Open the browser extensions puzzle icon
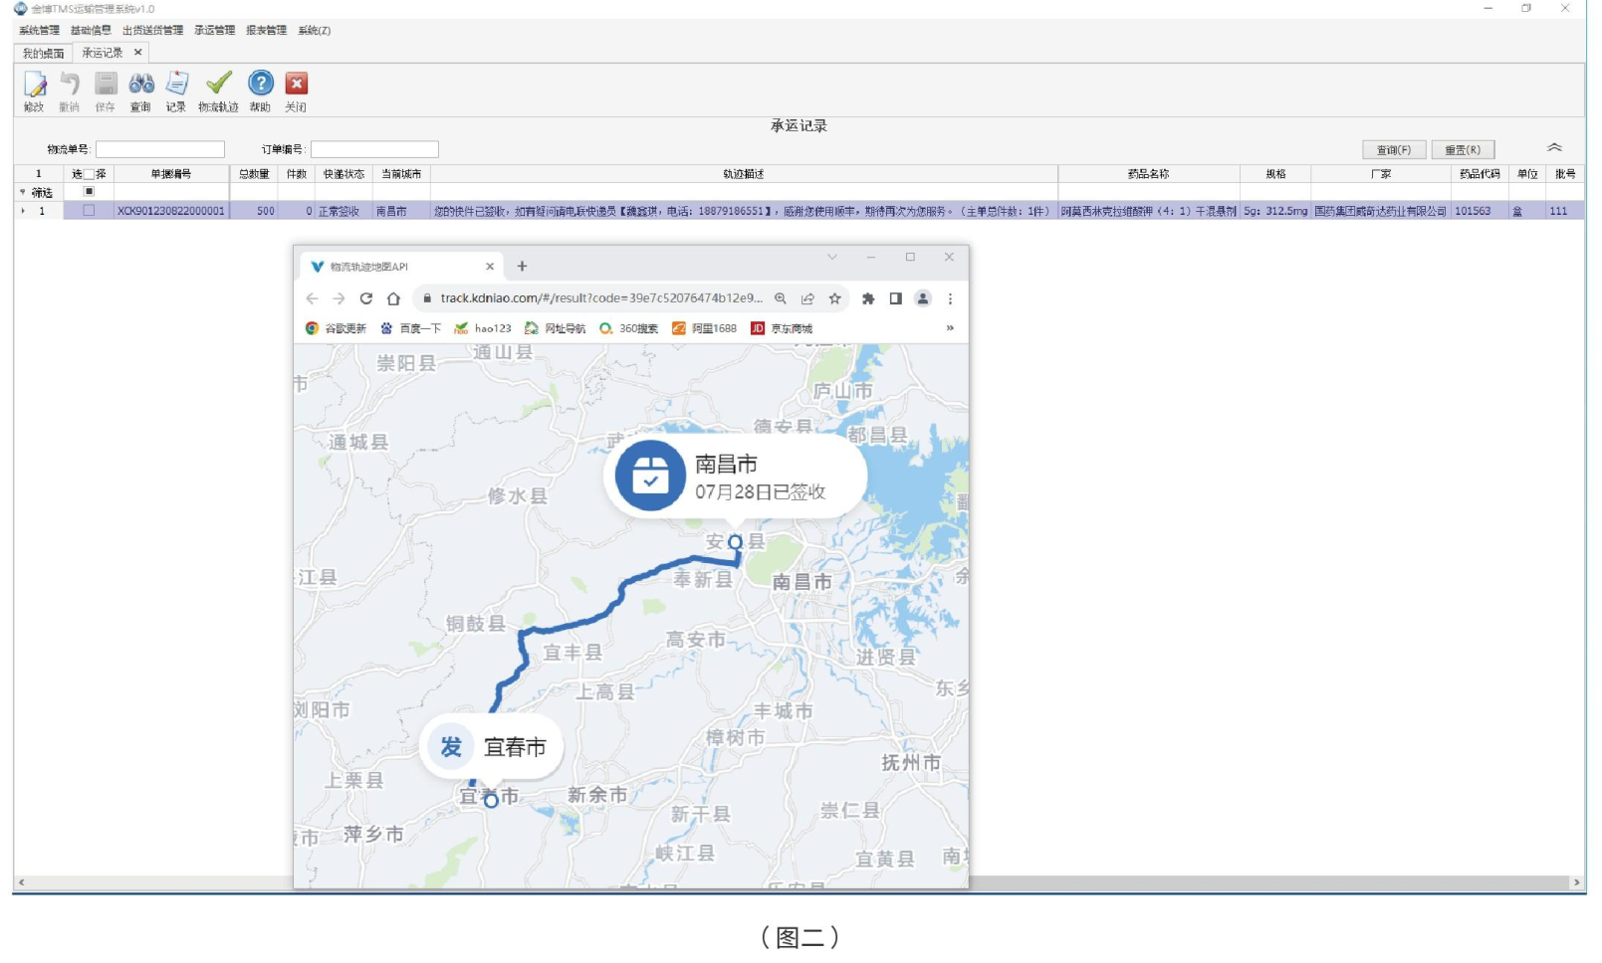Screen dimensions: 1602x963 (868, 298)
